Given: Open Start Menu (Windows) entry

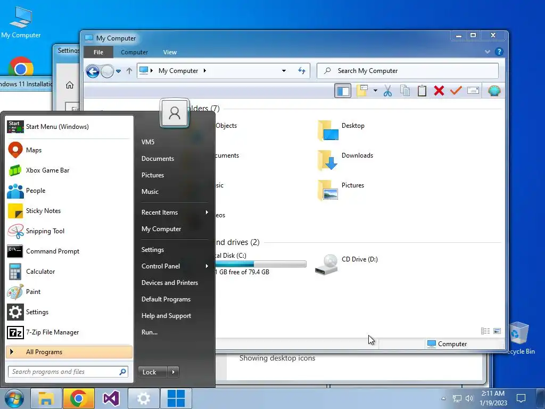Looking at the screenshot, I should 69,127.
